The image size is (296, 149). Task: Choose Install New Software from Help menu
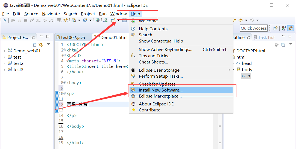(181, 90)
